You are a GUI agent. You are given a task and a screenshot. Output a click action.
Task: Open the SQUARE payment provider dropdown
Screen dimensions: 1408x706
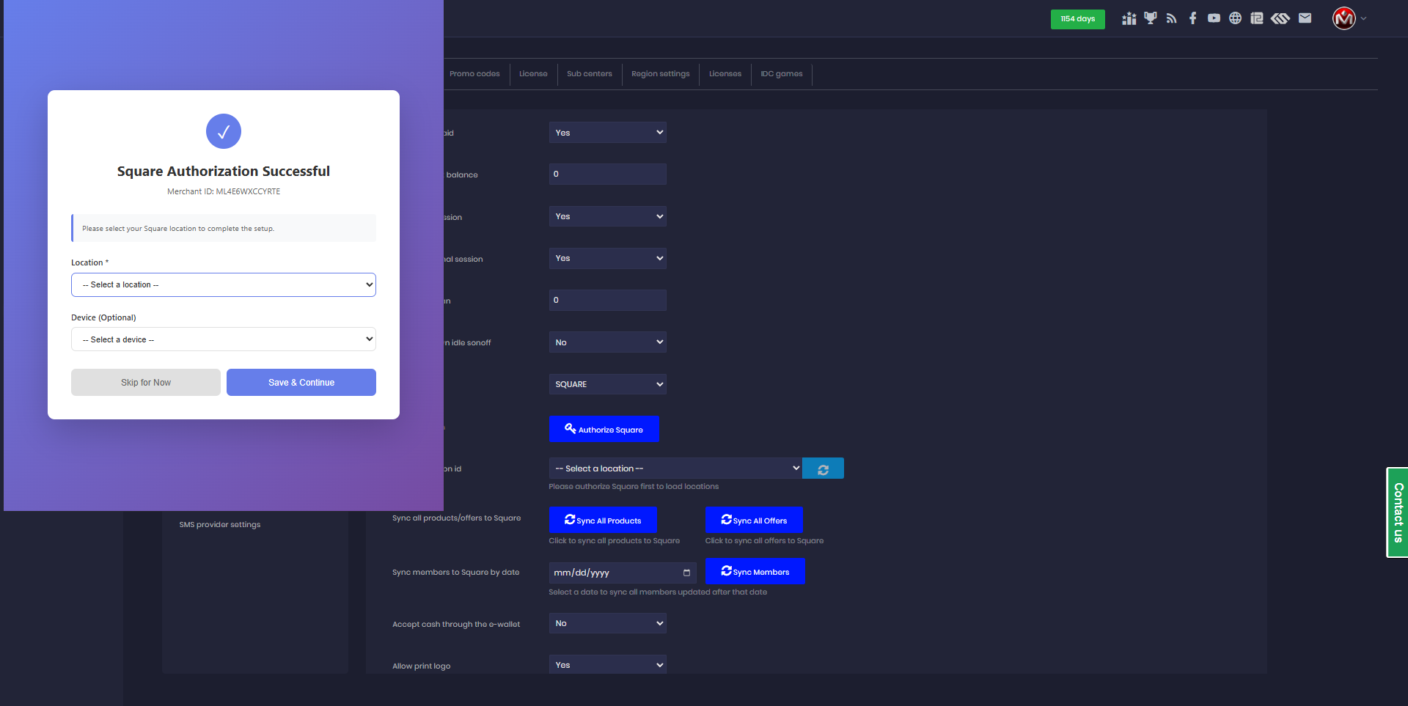[608, 384]
